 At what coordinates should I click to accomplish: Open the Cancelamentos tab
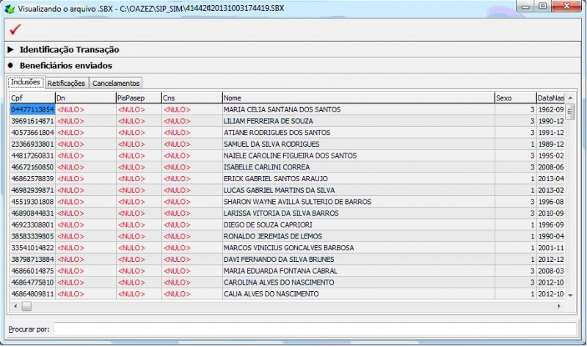point(116,83)
